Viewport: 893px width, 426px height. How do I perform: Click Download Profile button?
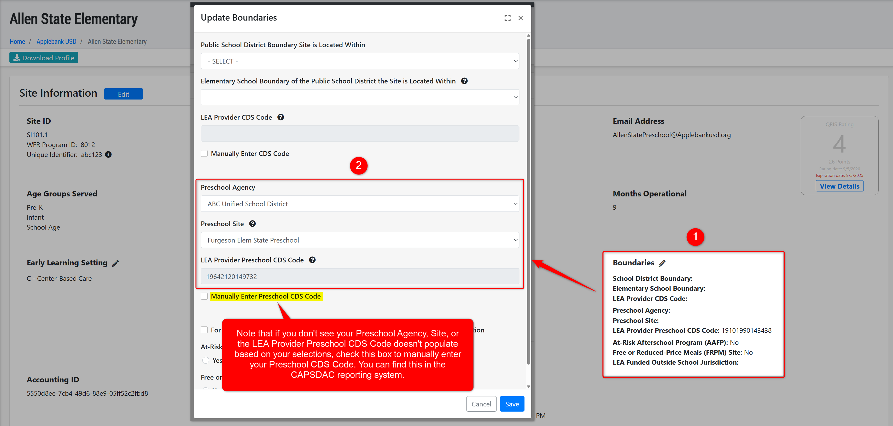(x=44, y=58)
